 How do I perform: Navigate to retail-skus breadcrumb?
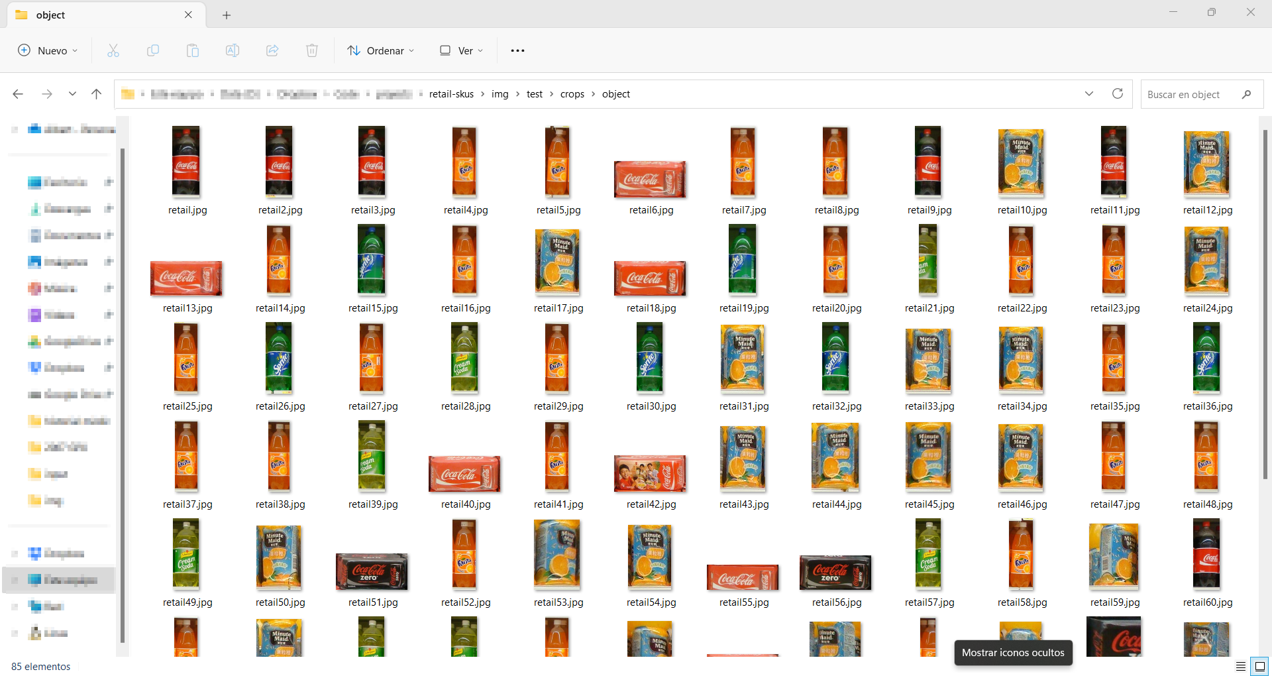pyautogui.click(x=451, y=94)
